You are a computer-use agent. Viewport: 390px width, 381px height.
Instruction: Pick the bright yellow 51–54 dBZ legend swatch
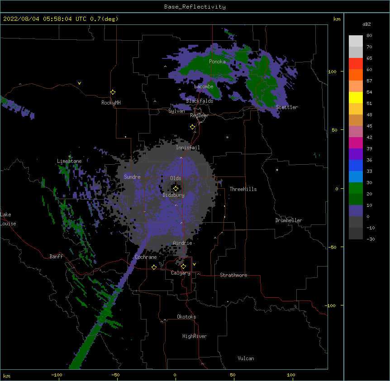pos(356,97)
